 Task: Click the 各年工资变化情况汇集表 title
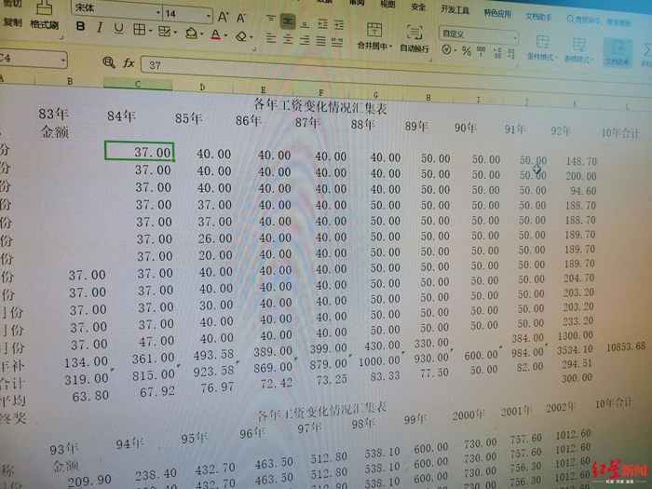pyautogui.click(x=320, y=105)
